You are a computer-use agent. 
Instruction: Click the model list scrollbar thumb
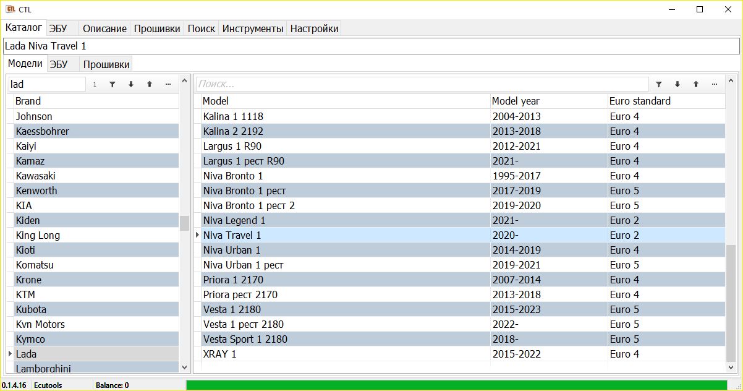[x=731, y=302]
